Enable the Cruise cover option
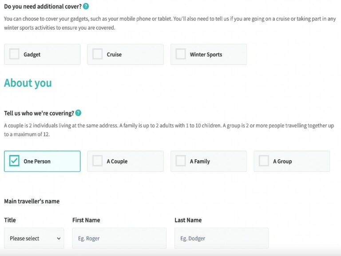Viewport: 341px width, 256px height. [97, 54]
